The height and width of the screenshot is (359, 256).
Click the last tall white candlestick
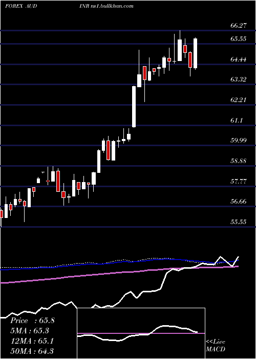click(196, 53)
